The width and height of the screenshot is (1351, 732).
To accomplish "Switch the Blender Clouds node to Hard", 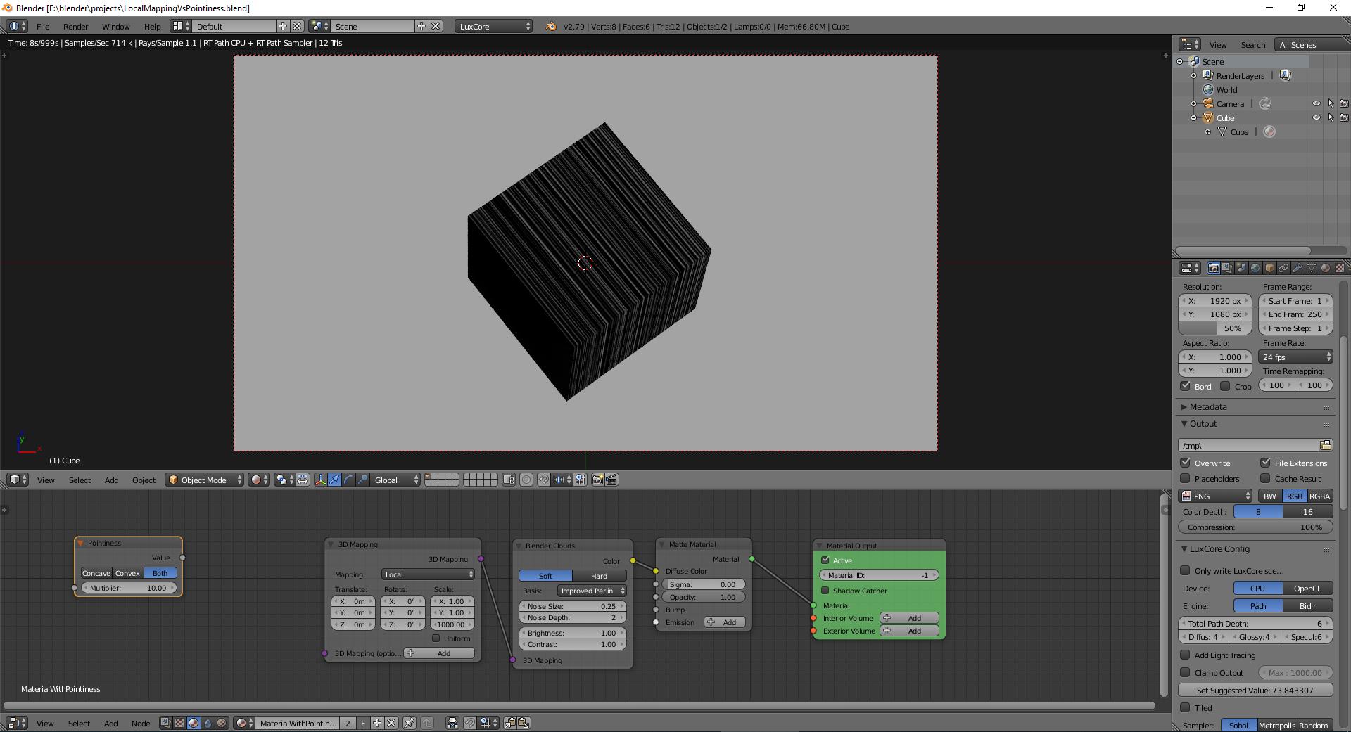I will pos(600,576).
